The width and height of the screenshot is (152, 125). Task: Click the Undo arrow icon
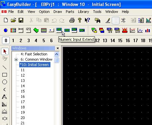[x=54, y=21]
